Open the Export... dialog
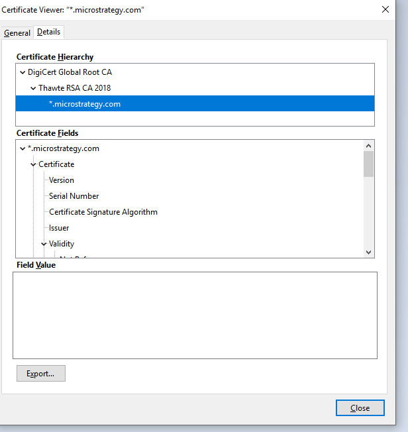Image resolution: width=408 pixels, height=432 pixels. click(41, 373)
